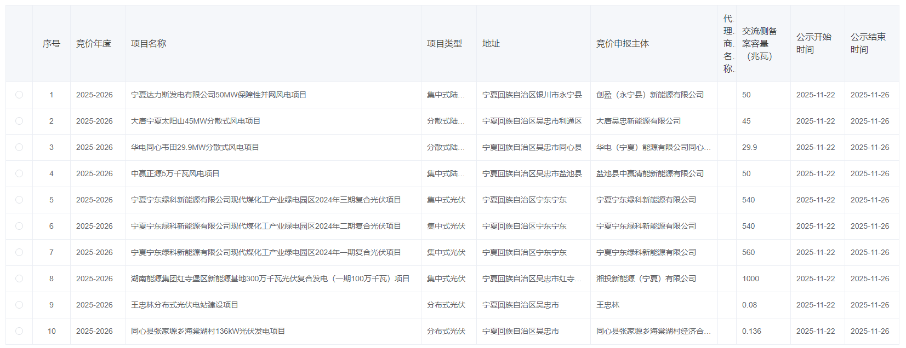Click the 1000 capacity value cell

[x=751, y=279]
